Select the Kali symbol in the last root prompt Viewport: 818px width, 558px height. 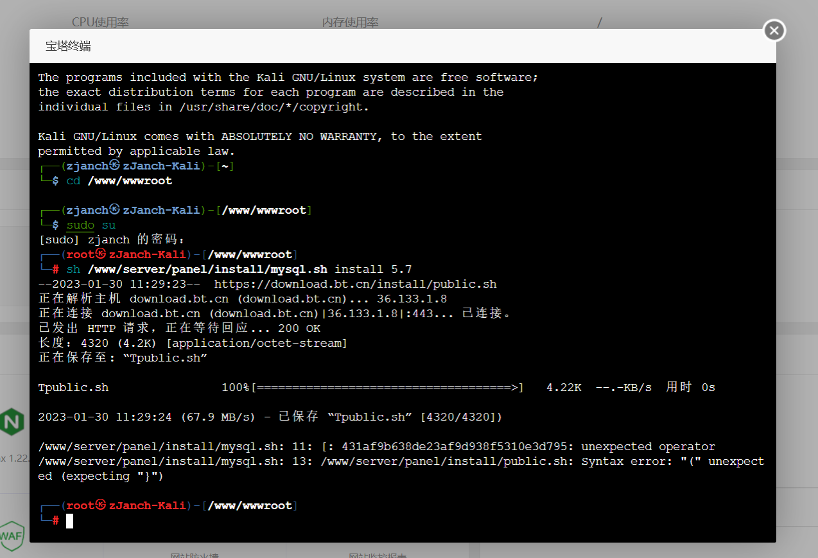pyautogui.click(x=101, y=505)
